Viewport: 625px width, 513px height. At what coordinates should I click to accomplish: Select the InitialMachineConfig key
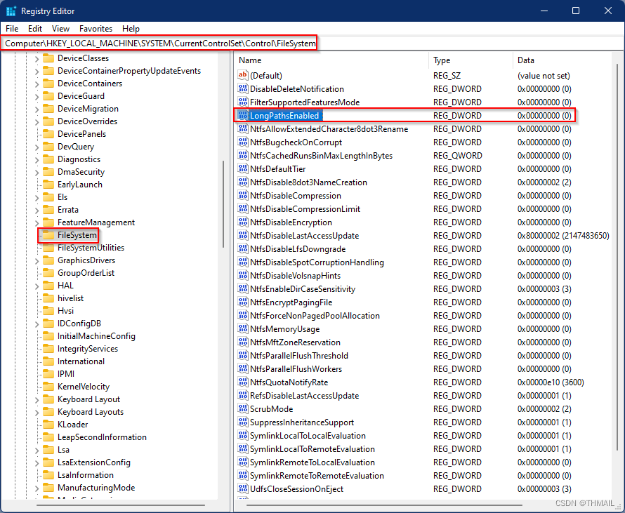(x=96, y=336)
